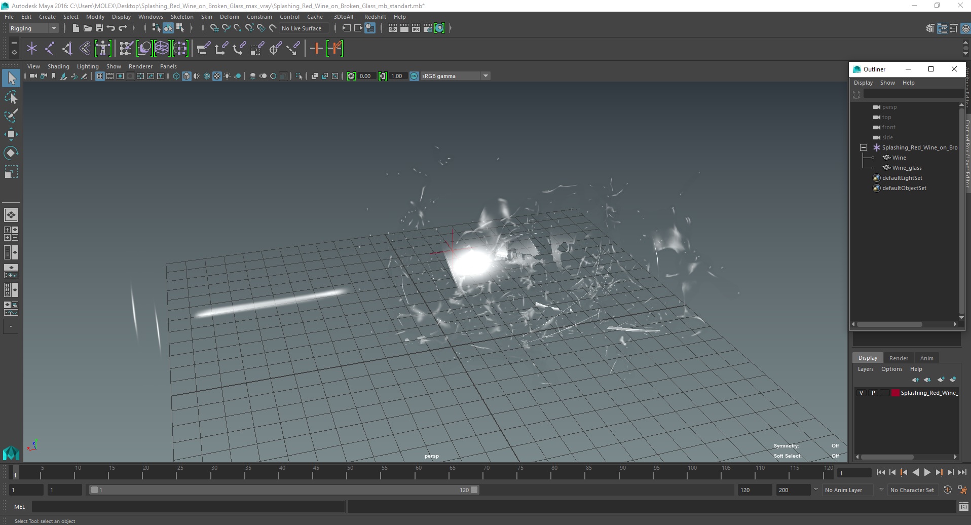Open the viewport Renderer menu
This screenshot has width=971, height=525.
point(140,66)
